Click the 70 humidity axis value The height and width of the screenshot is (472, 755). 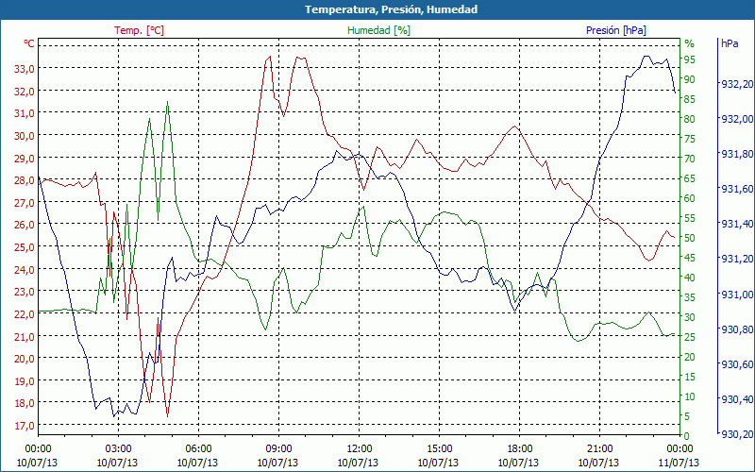tap(690, 159)
